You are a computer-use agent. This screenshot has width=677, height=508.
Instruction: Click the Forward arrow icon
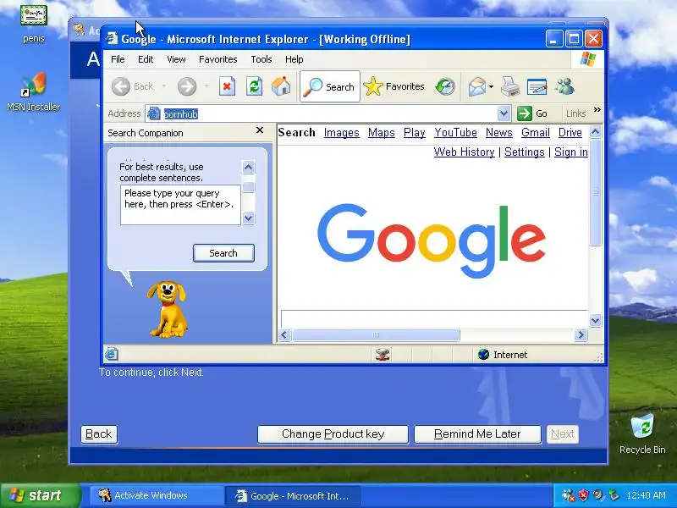tap(187, 87)
